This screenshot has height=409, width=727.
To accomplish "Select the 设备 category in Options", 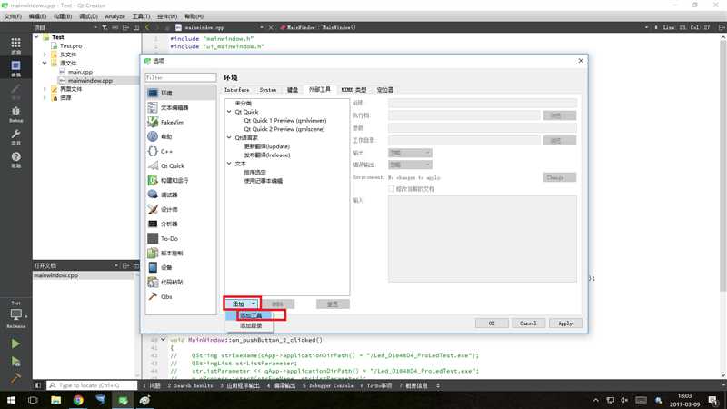I will click(x=180, y=267).
